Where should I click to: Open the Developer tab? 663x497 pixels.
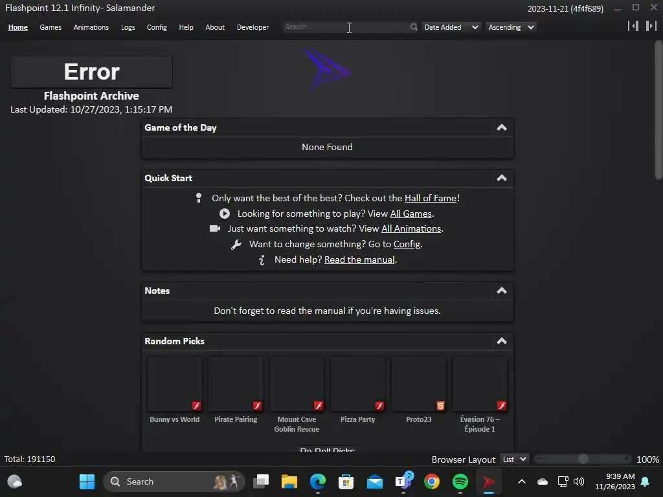[x=253, y=27]
